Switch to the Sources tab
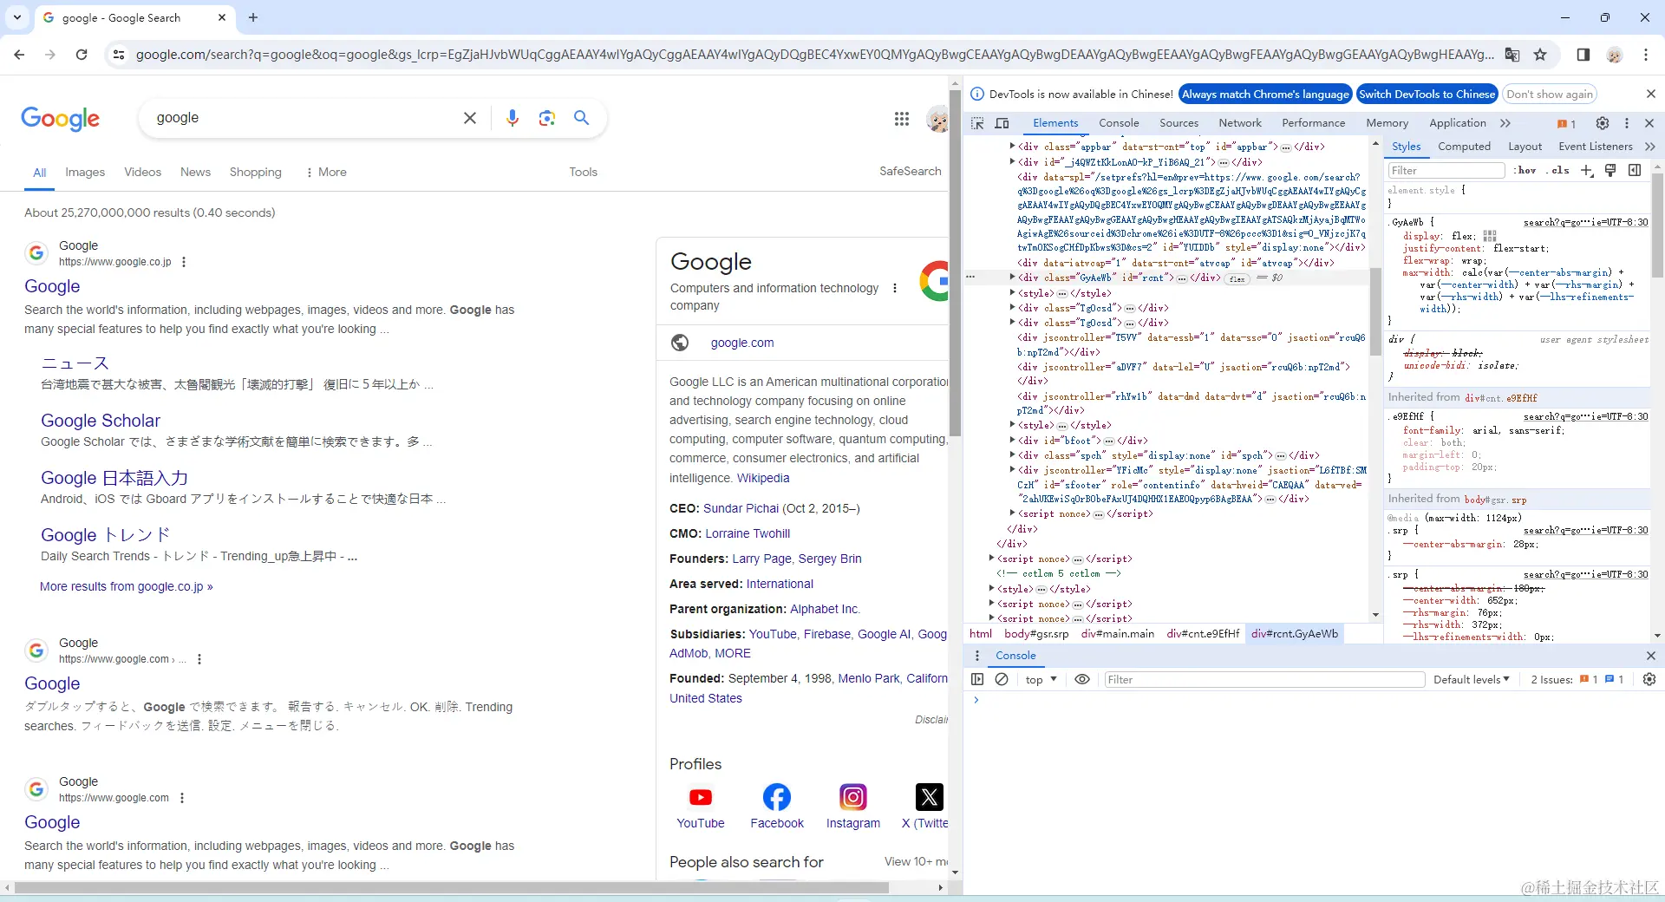Viewport: 1665px width, 902px height. coord(1179,123)
